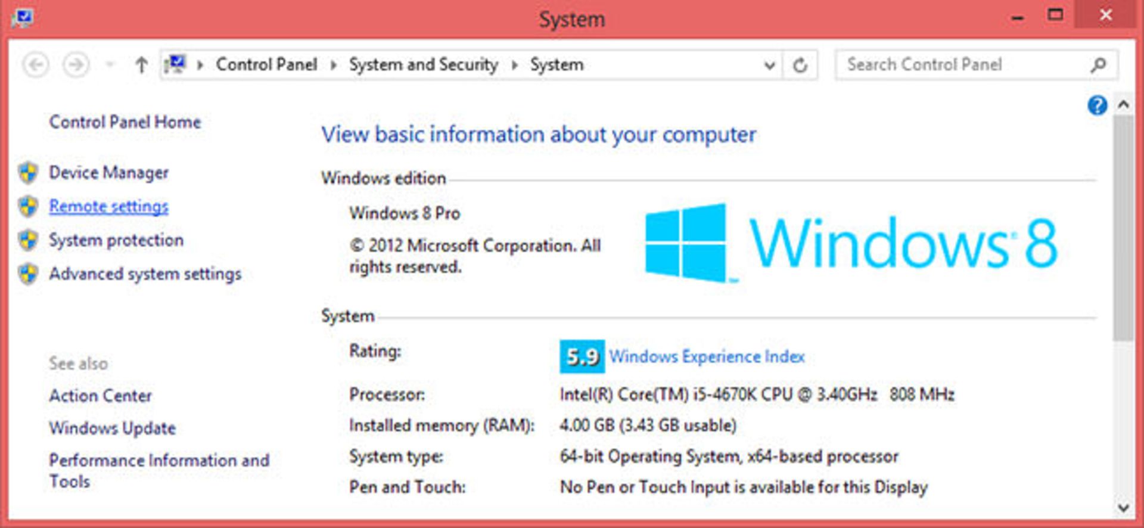Click the System window icon in title bar

coord(23,17)
